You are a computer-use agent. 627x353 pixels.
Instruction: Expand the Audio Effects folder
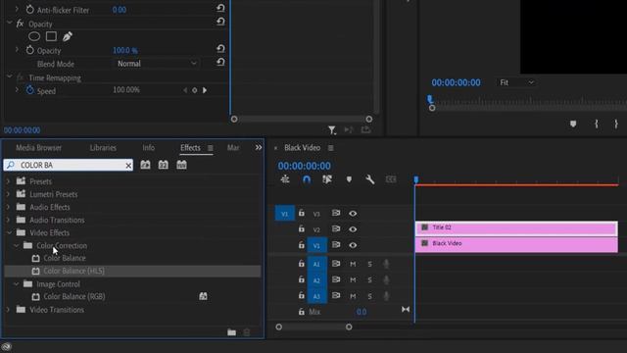coord(8,207)
